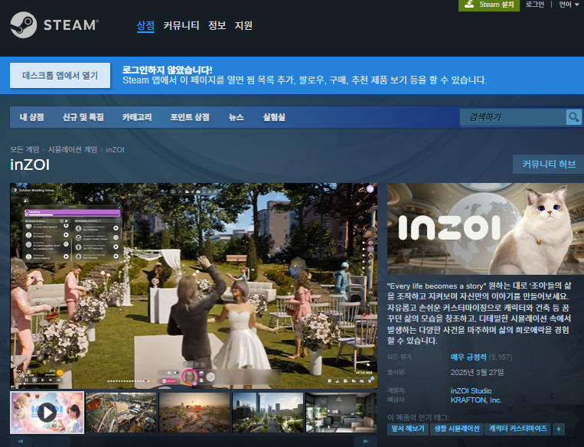This screenshot has width=584, height=447.
Task: Select the interior room screenshot thumbnail
Action: (x=341, y=413)
